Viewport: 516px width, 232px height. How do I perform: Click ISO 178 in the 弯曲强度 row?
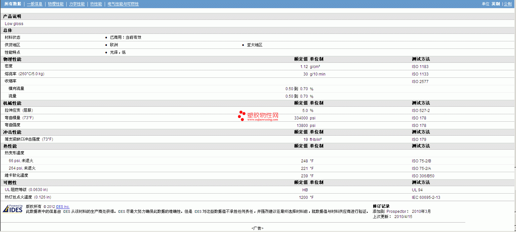pos(419,126)
